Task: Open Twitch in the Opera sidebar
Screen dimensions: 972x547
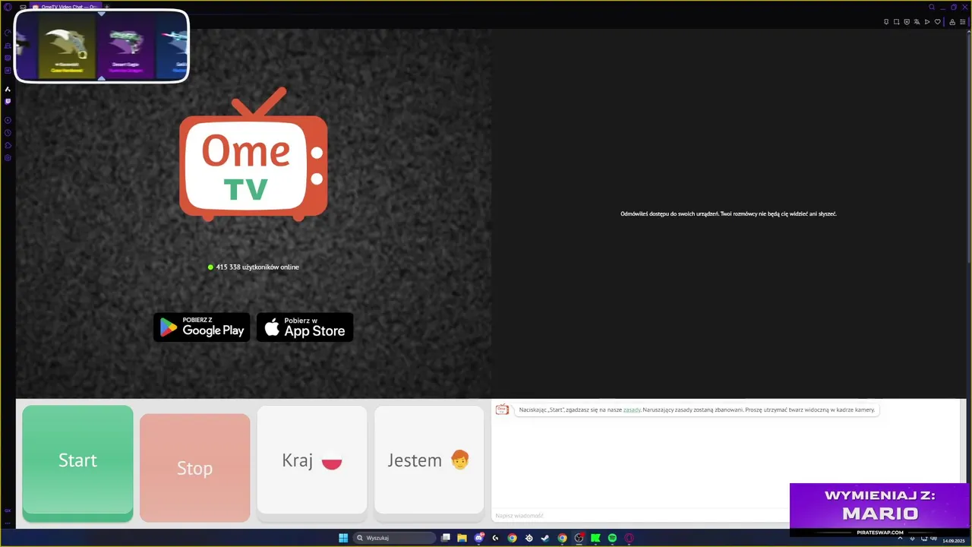Action: (x=8, y=101)
